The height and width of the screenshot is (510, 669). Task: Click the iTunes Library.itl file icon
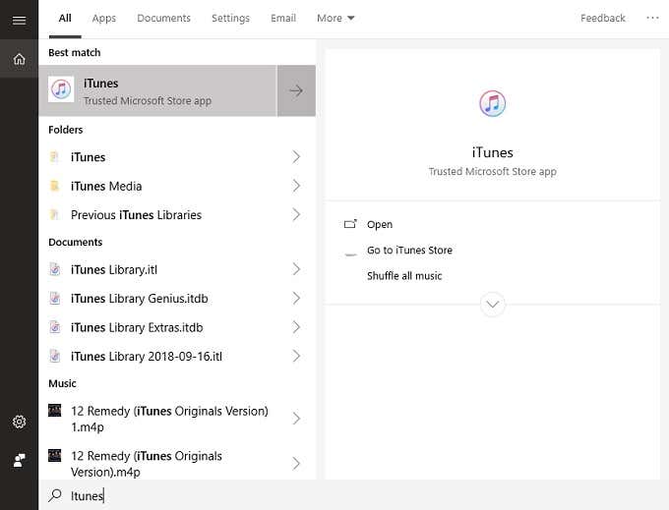55,269
